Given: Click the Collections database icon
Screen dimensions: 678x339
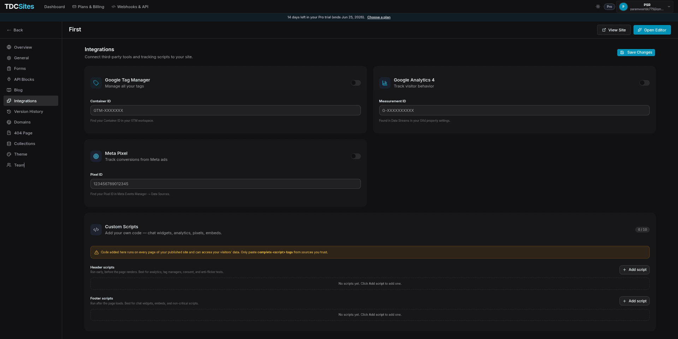Looking at the screenshot, I should coord(9,144).
